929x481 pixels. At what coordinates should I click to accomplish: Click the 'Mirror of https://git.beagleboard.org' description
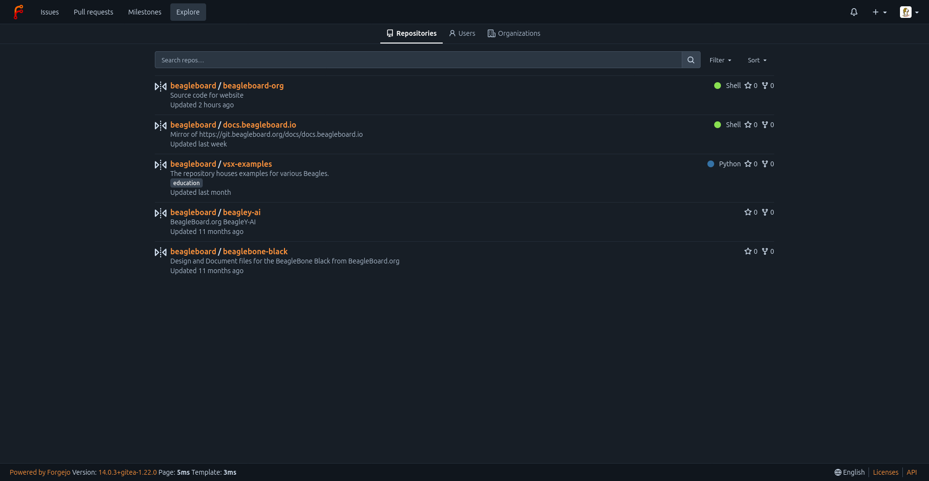[x=266, y=134]
